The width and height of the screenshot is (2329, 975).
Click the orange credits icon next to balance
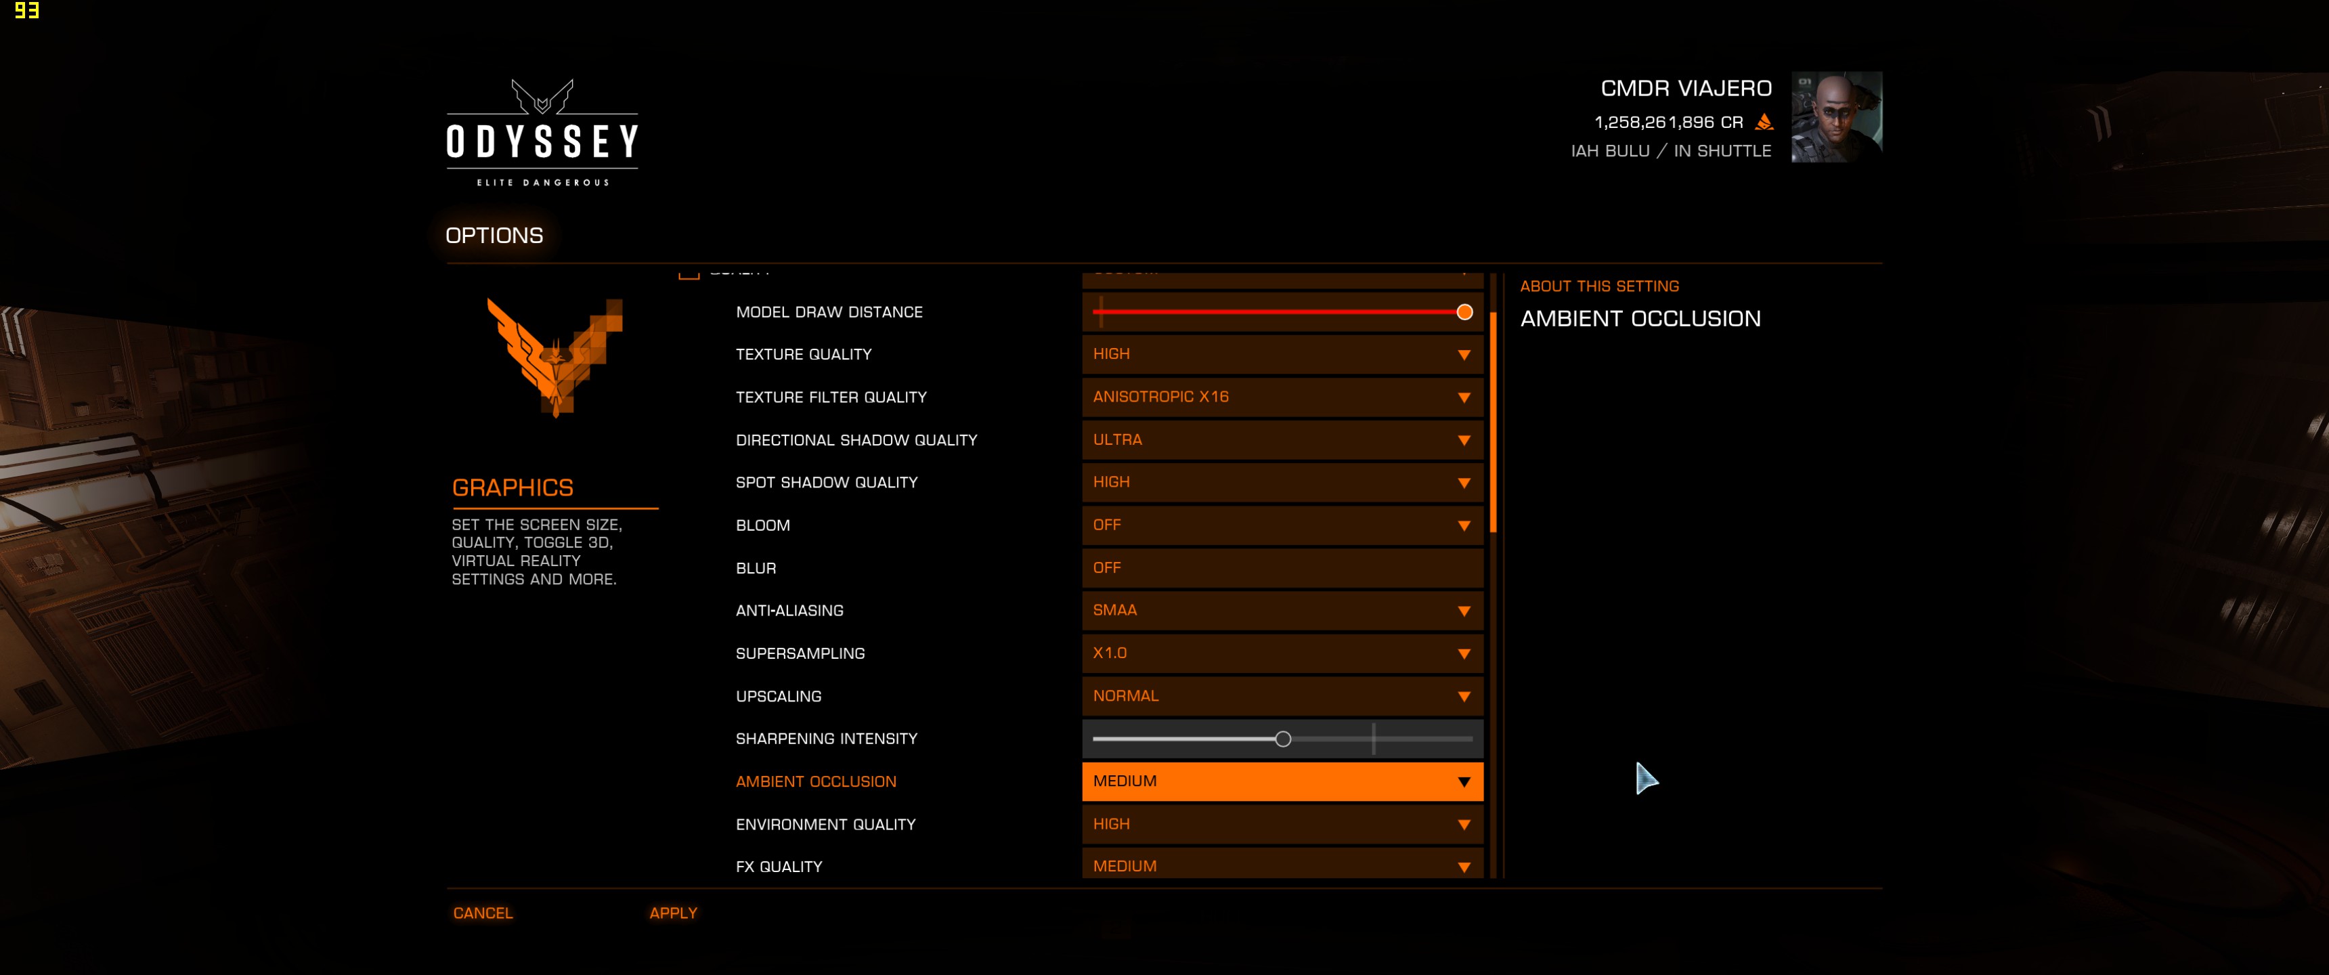coord(1763,121)
